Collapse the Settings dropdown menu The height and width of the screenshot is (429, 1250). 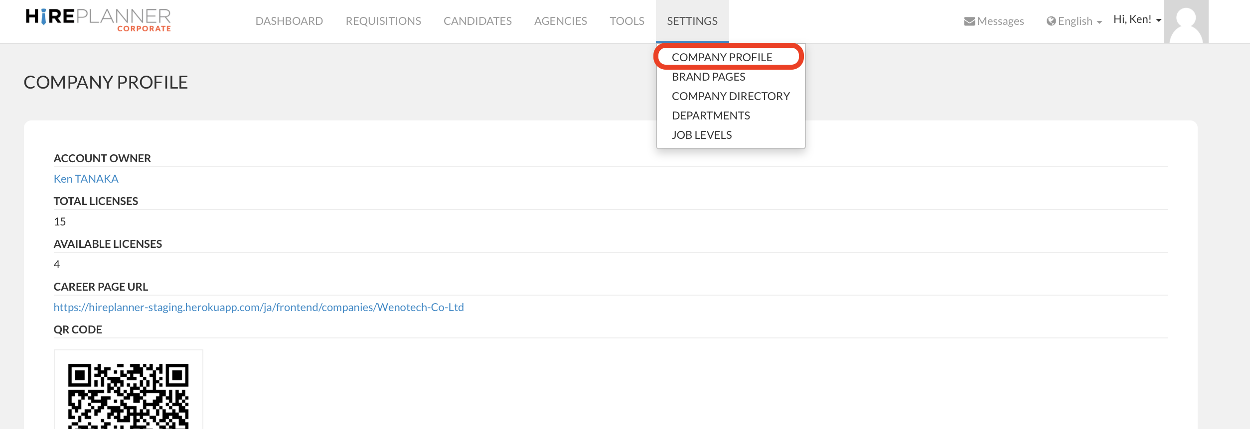(x=692, y=21)
